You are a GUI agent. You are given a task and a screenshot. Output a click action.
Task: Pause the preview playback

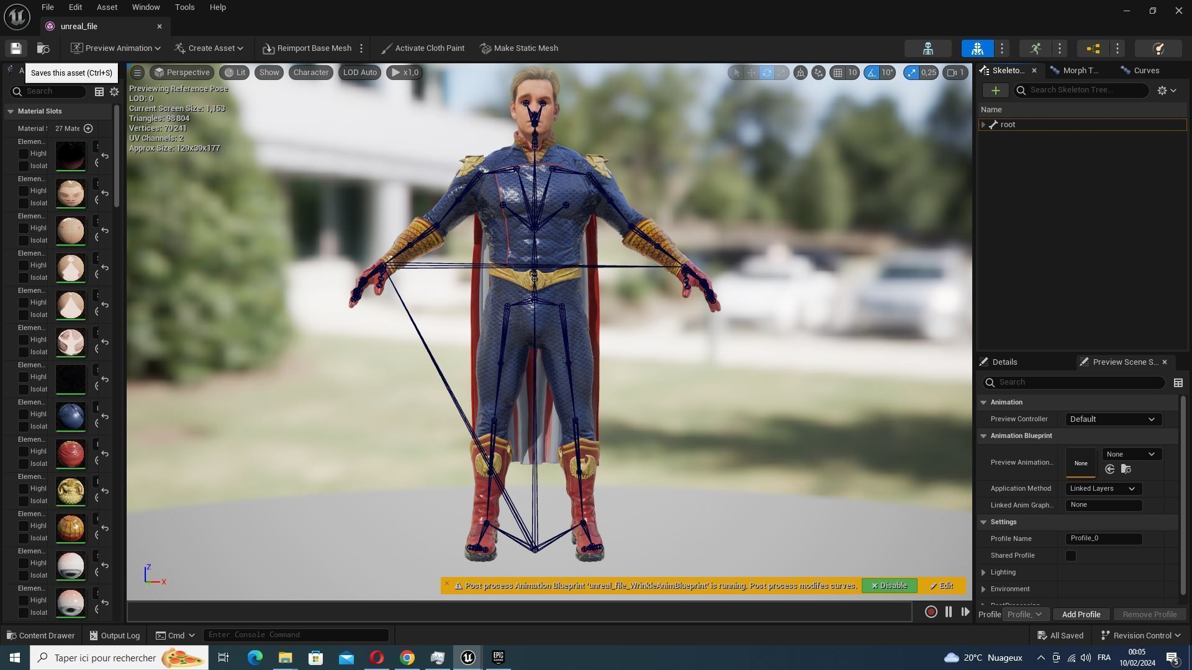click(x=948, y=612)
